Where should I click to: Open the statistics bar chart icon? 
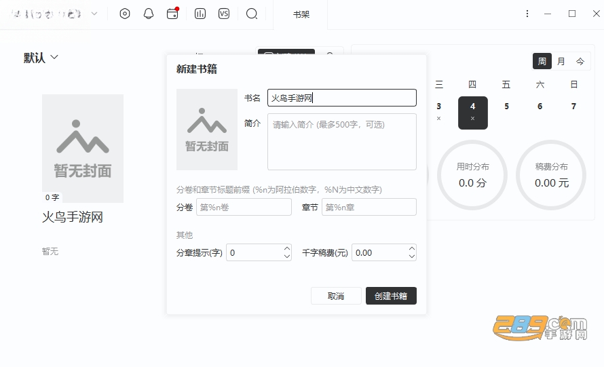(200, 14)
